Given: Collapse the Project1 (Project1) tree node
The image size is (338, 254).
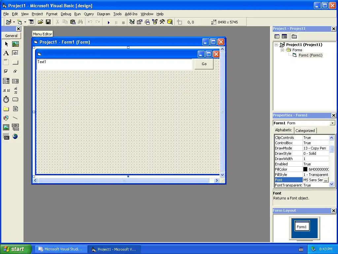Looking at the screenshot, I should click(276, 45).
